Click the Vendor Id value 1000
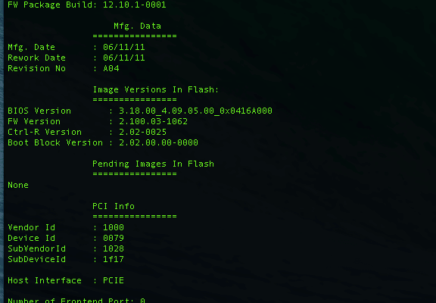Viewport: 436px width, 303px height. (x=114, y=227)
